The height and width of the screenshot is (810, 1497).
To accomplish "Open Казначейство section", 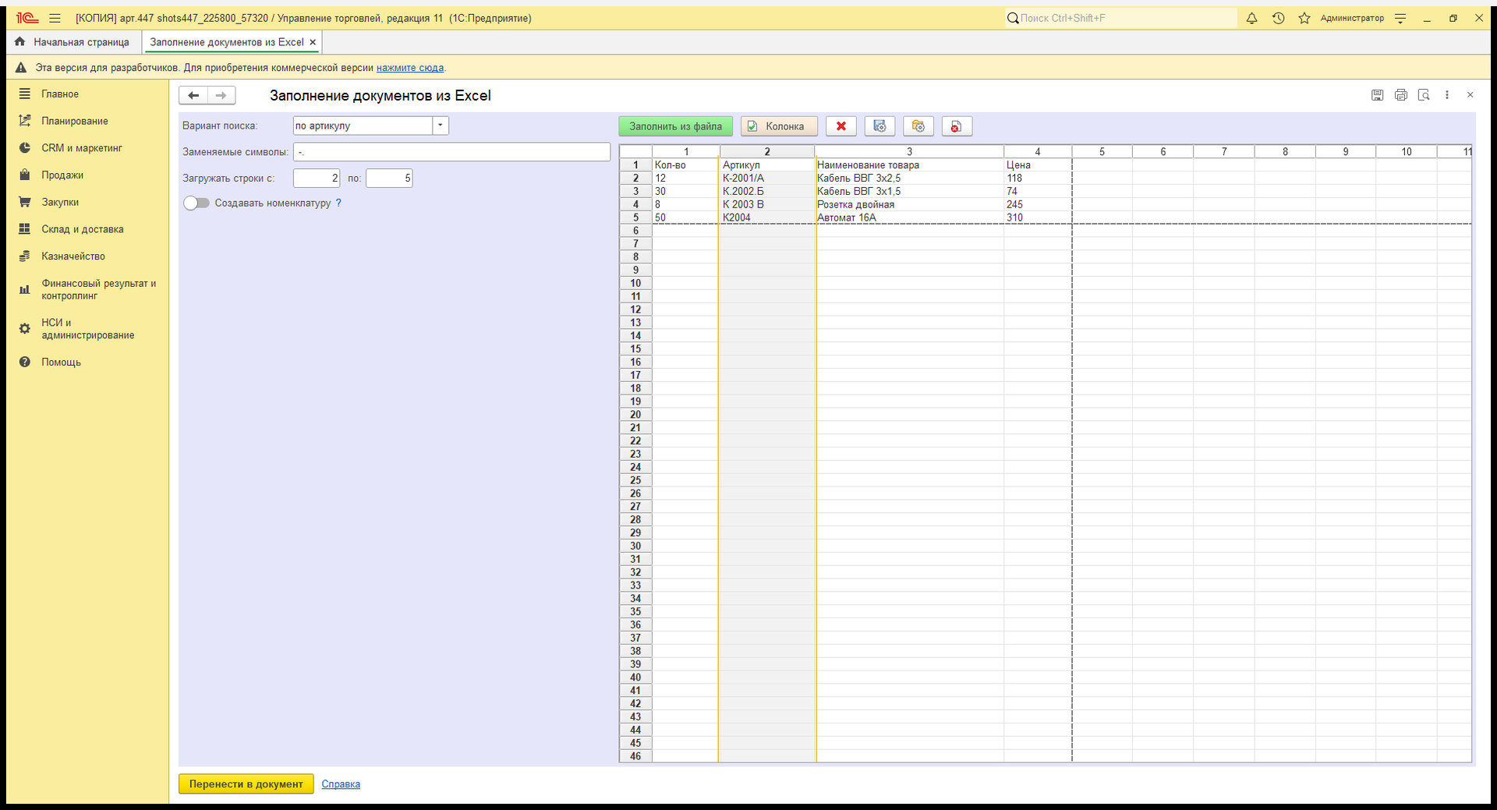I will point(73,256).
